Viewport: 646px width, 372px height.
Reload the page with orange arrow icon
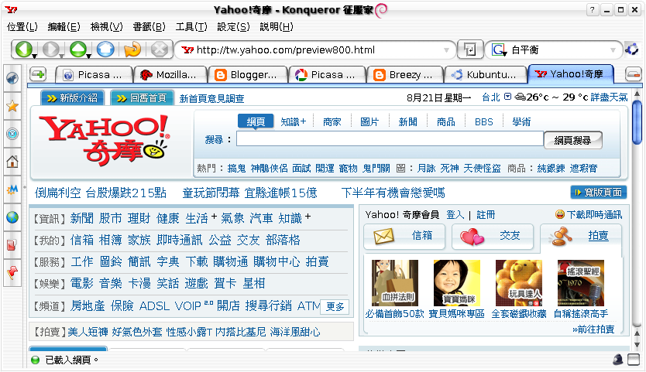click(132, 49)
